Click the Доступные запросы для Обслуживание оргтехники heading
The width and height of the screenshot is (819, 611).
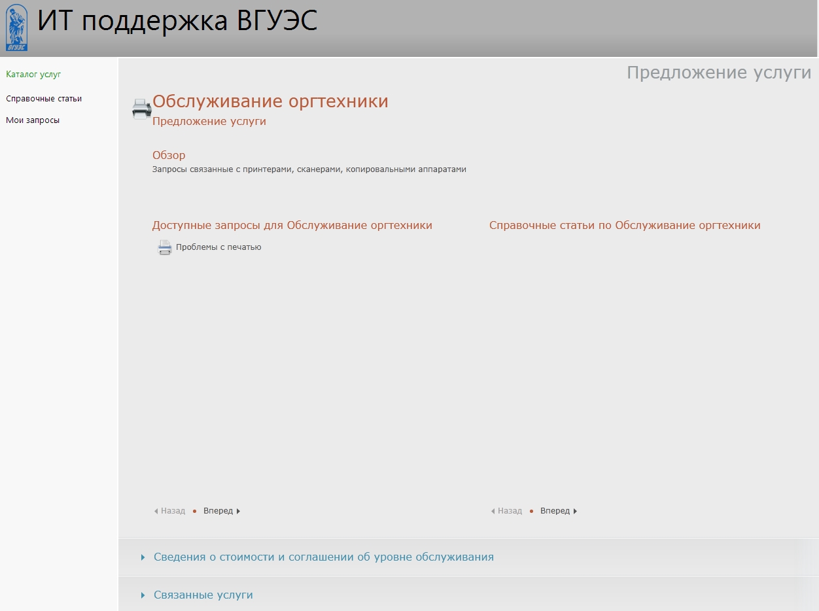pyautogui.click(x=292, y=226)
